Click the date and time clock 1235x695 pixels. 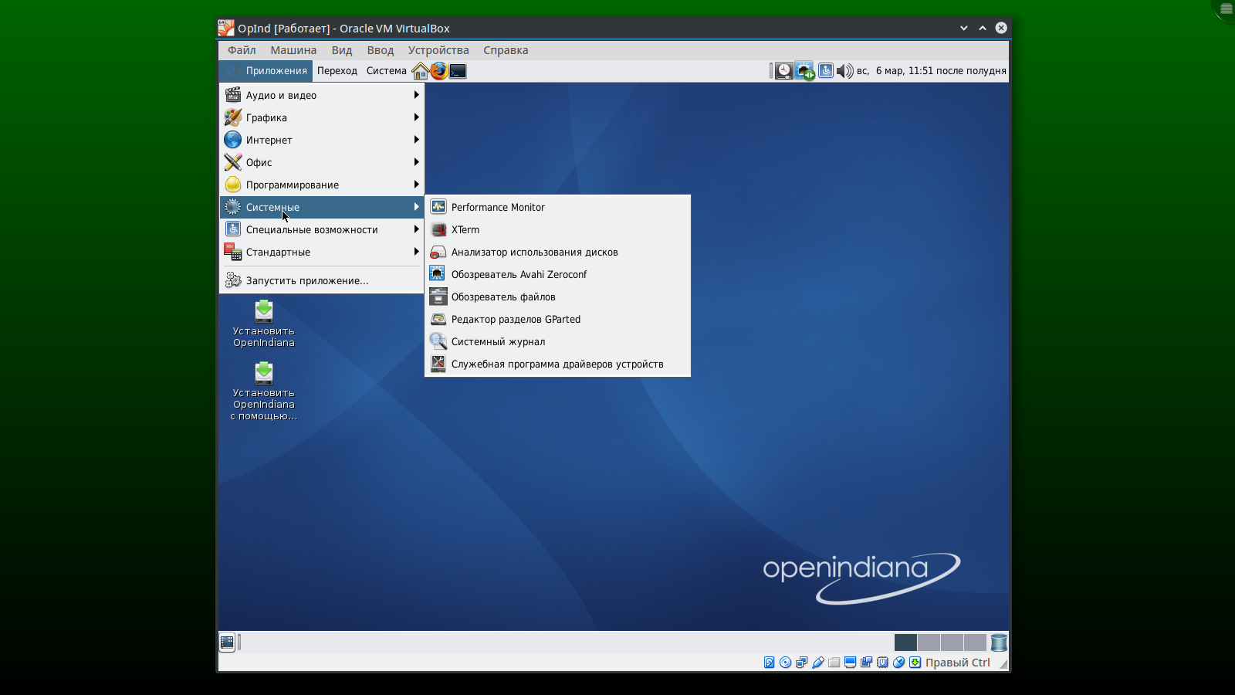931,71
